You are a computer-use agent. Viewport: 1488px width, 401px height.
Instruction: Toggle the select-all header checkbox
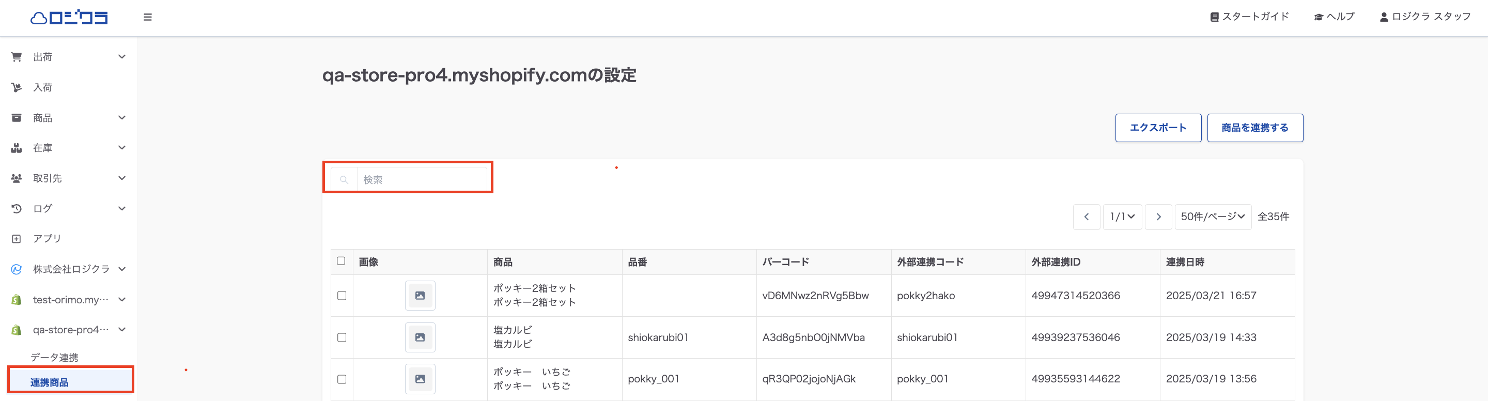pyautogui.click(x=342, y=261)
